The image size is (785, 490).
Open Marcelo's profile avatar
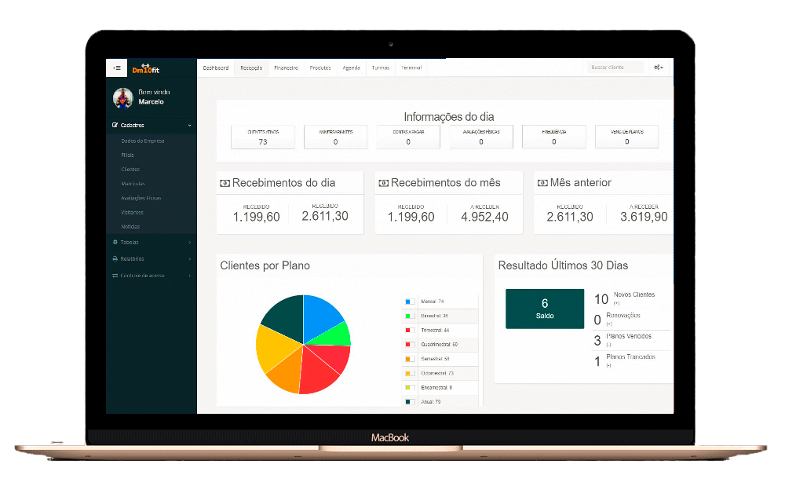coord(122,98)
